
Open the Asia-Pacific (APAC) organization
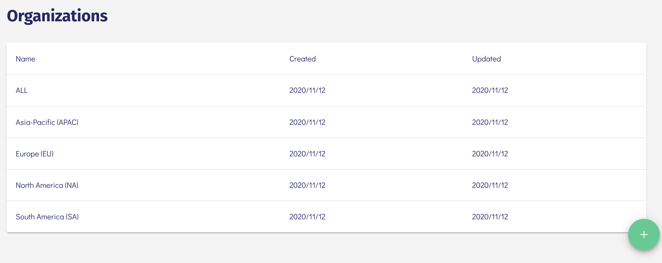[47, 122]
